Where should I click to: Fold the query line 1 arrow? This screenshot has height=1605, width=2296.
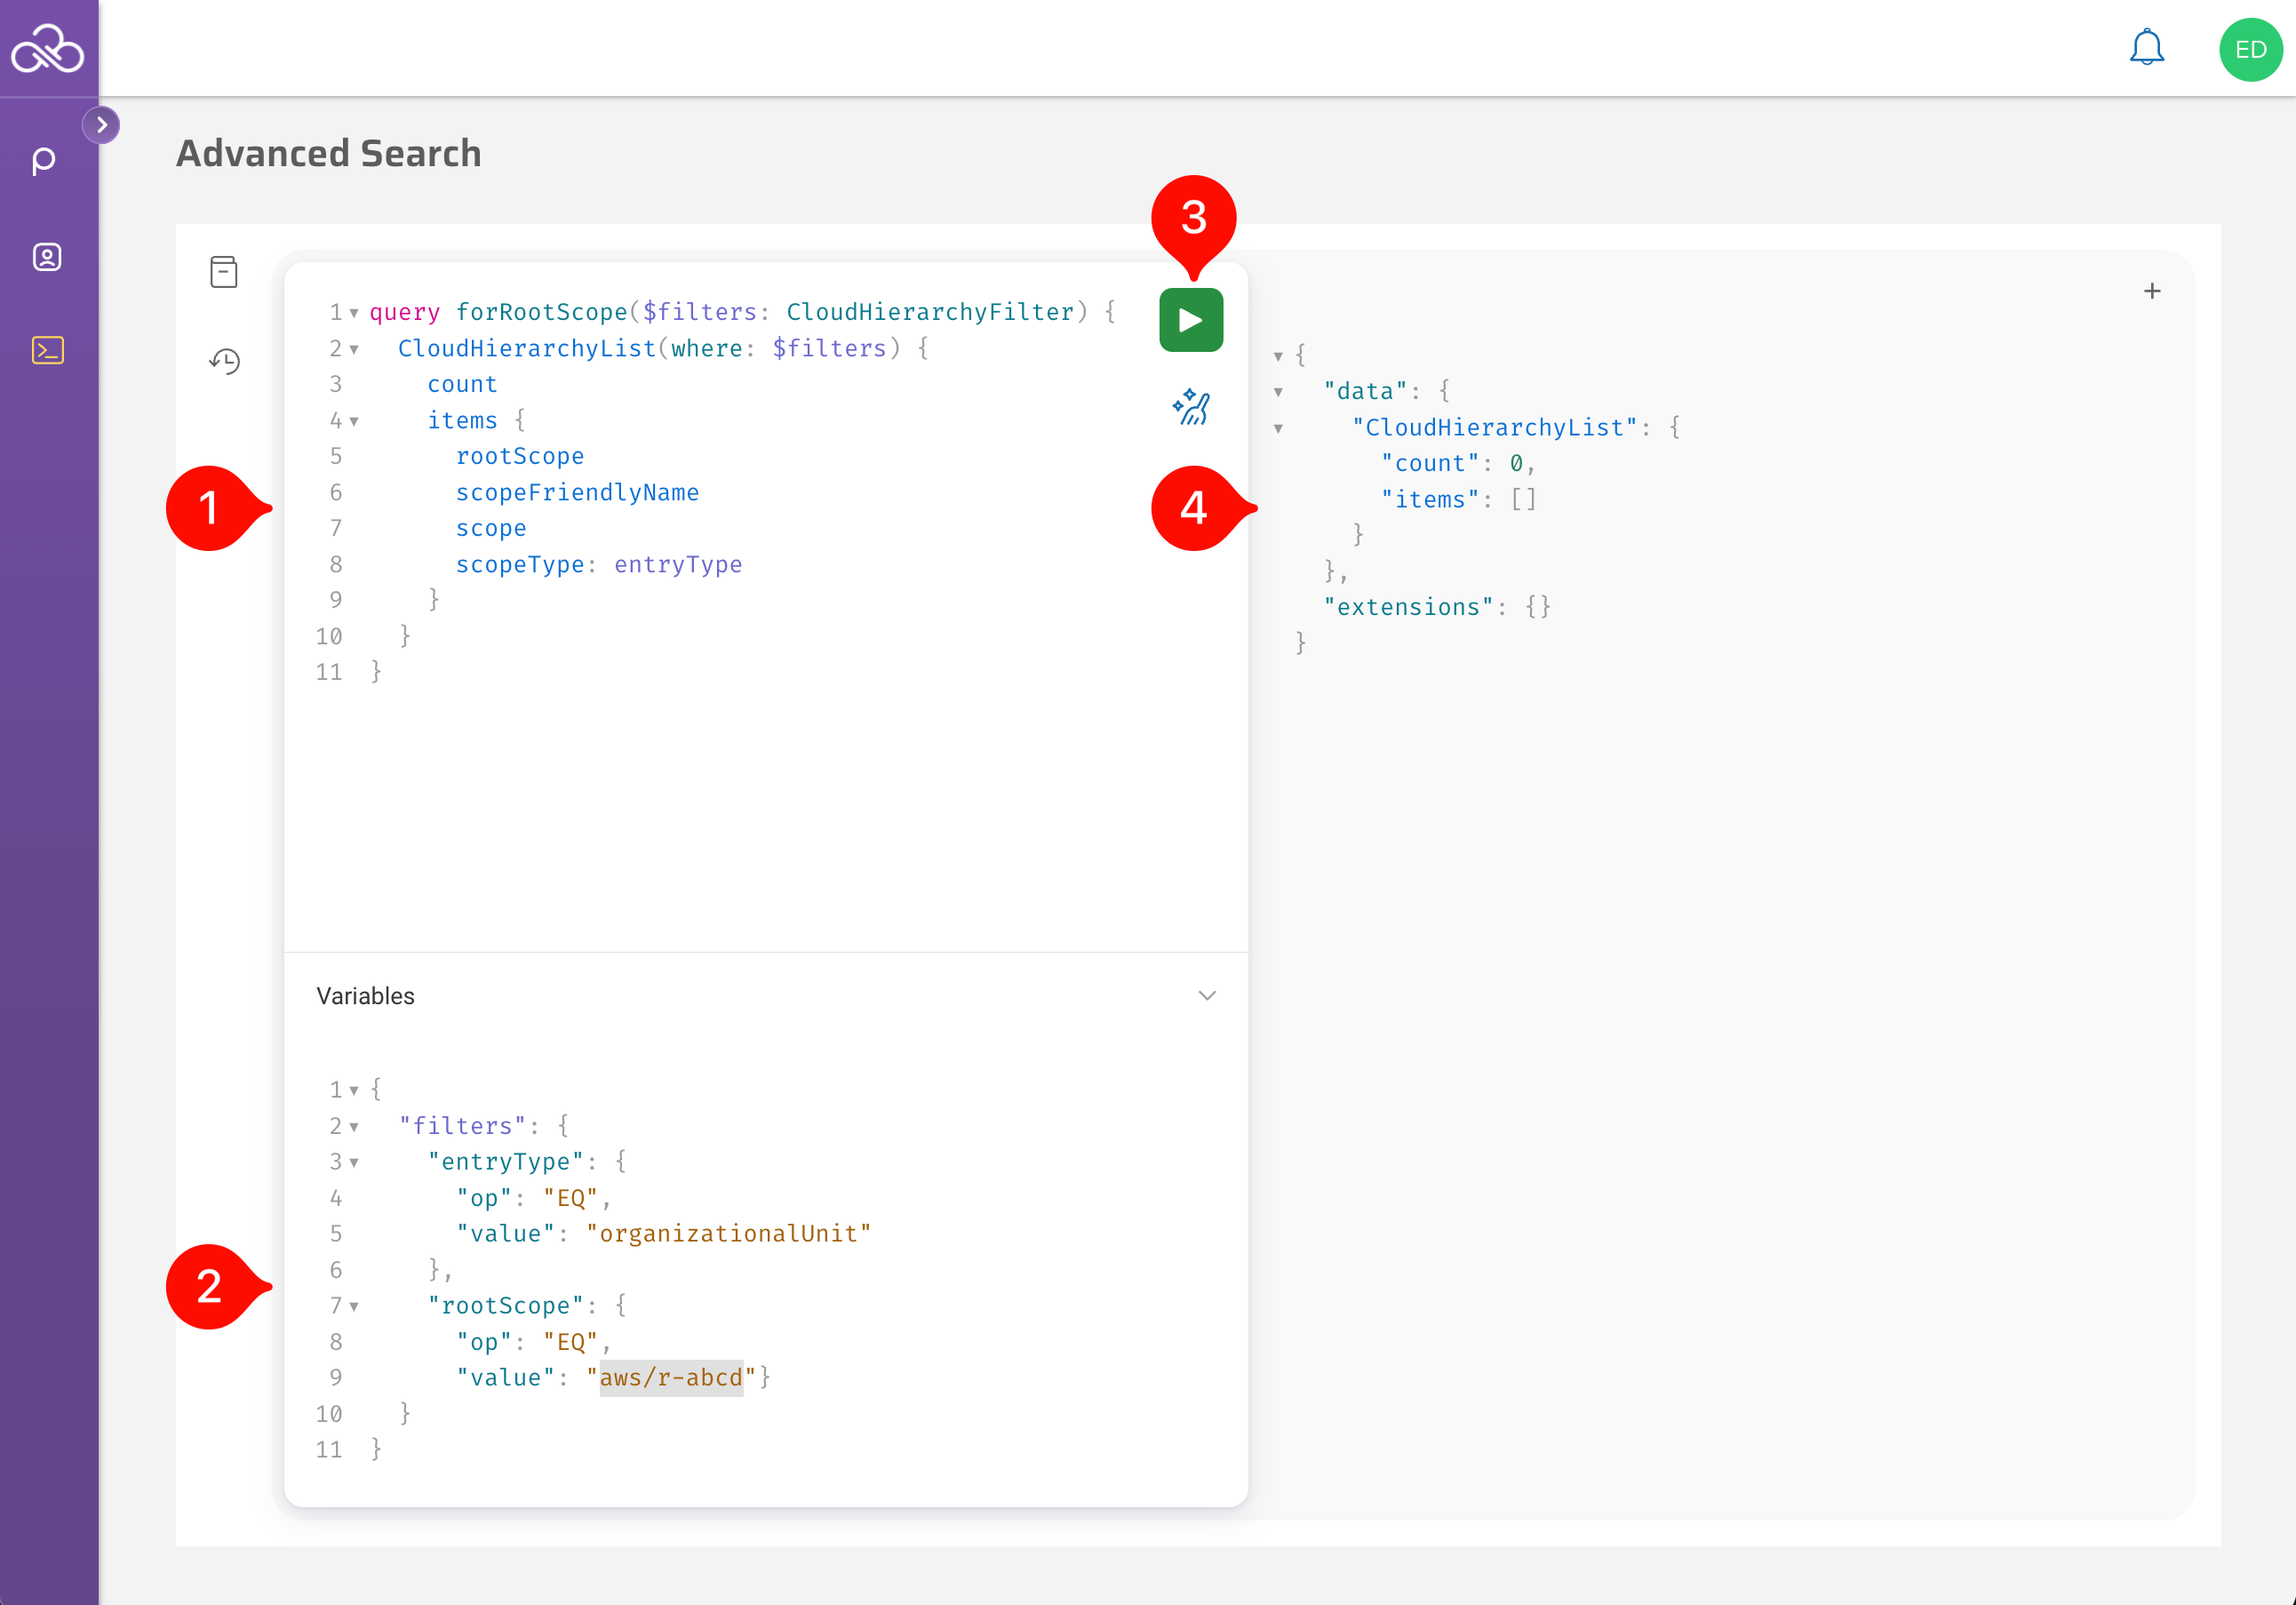(354, 313)
